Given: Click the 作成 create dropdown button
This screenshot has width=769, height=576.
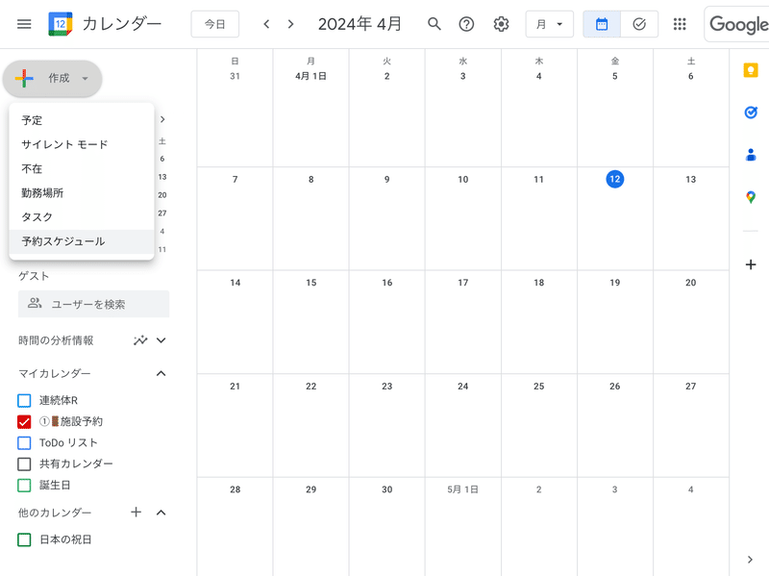Looking at the screenshot, I should pyautogui.click(x=53, y=78).
